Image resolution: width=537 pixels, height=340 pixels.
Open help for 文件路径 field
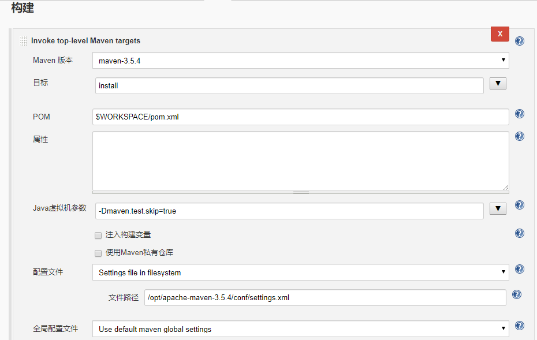tap(517, 294)
